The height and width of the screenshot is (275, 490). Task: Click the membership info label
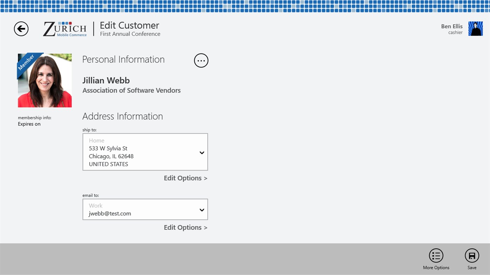(34, 118)
